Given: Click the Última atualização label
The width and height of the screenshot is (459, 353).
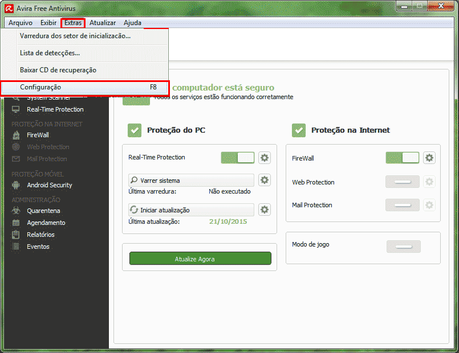Looking at the screenshot, I should click(x=154, y=221).
